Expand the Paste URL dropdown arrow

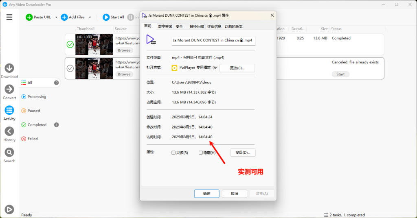(x=56, y=17)
